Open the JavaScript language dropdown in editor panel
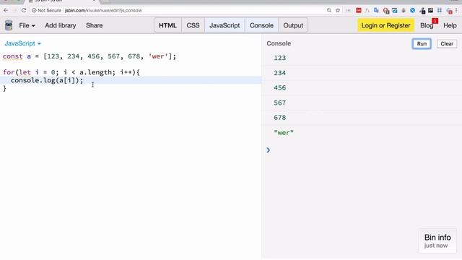 (22, 43)
